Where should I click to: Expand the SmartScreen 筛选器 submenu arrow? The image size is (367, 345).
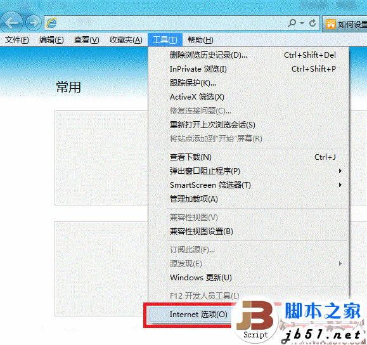click(340, 185)
